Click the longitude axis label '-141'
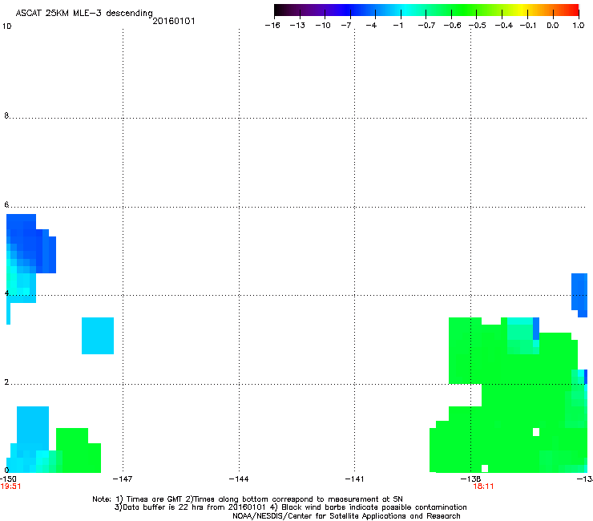Image resolution: width=593 pixels, height=521 pixels. 354,479
